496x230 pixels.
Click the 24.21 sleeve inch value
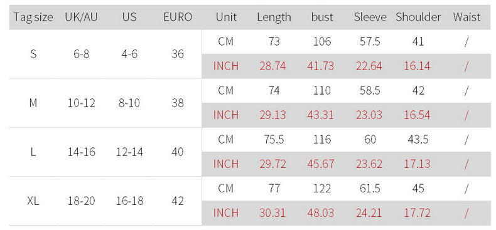tap(369, 213)
